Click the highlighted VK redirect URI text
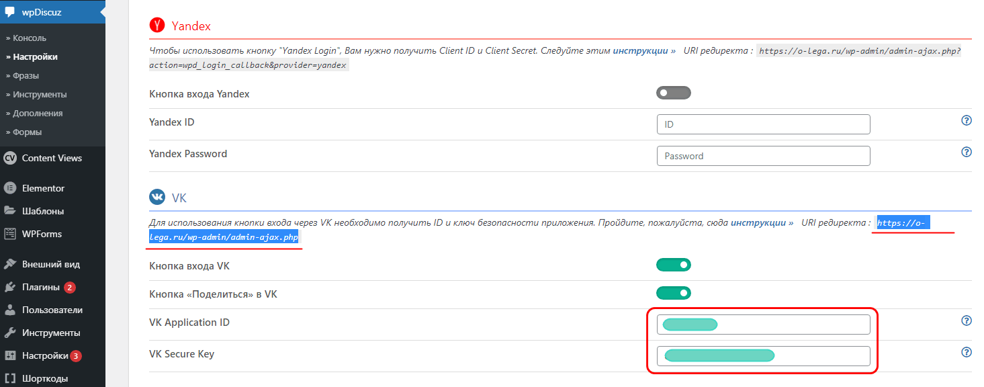This screenshot has width=984, height=387. pos(224,238)
